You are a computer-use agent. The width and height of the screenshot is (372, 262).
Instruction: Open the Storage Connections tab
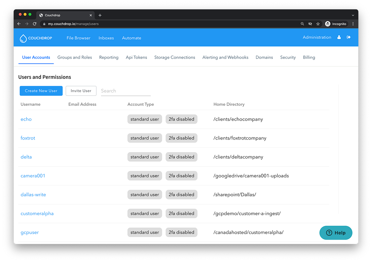point(175,57)
